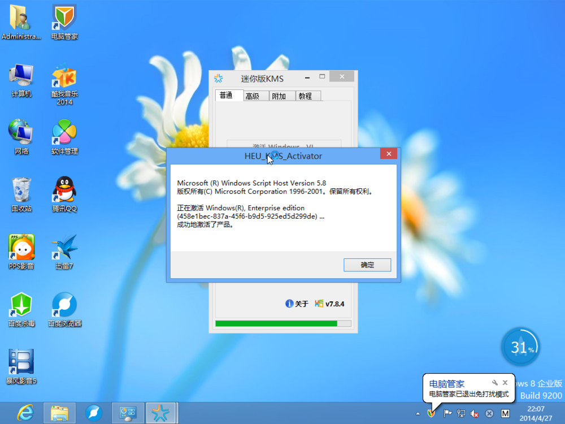The image size is (565, 424).
Task: Open Internet Explorer from taskbar
Action: tap(25, 413)
